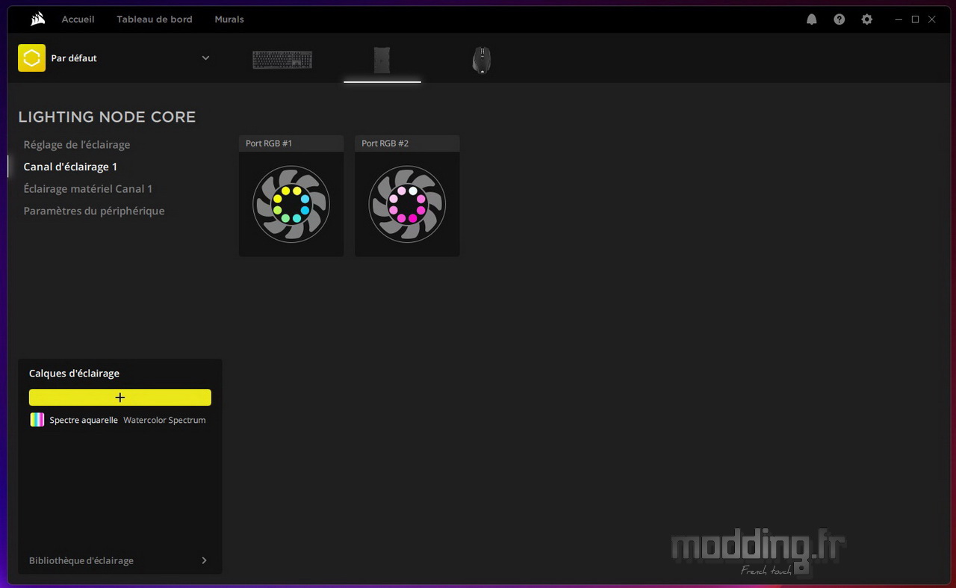
Task: Click the Spectre aquarelle rainbow layer icon
Action: 37,420
